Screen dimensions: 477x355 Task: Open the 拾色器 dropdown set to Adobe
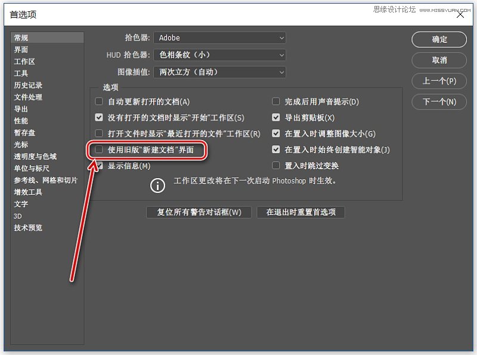pos(219,37)
